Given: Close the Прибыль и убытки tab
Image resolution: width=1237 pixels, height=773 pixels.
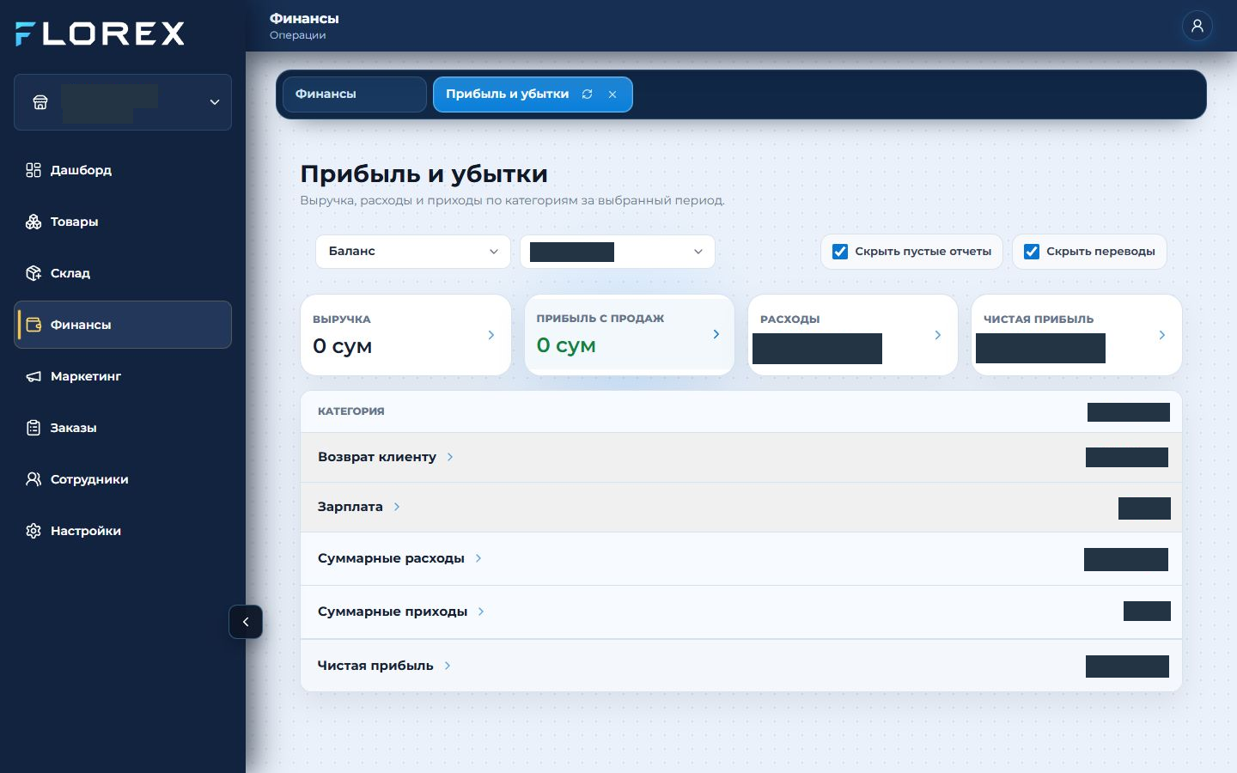Looking at the screenshot, I should click(612, 94).
